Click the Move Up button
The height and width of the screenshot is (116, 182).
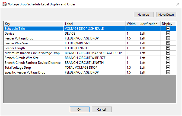point(143,15)
